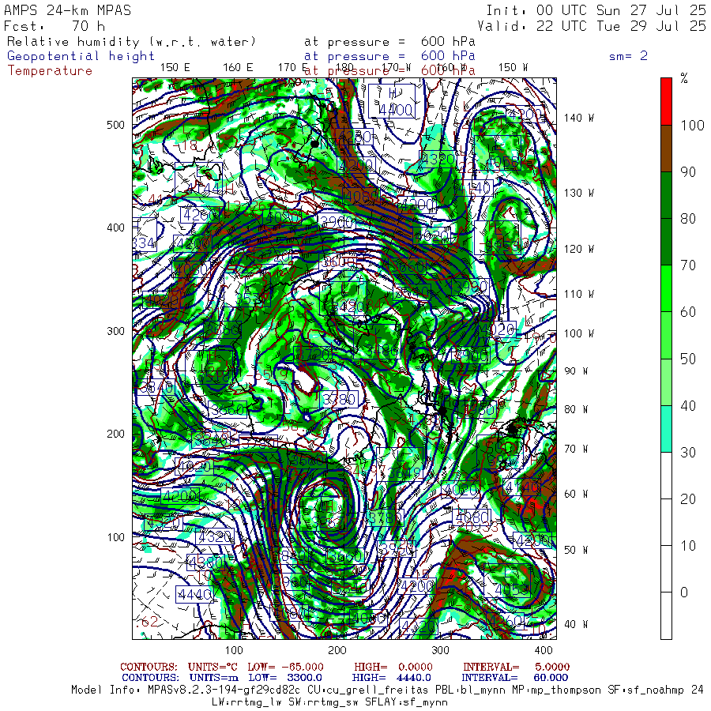Click the '50 W' longitude label
Screen dimensions: 711x711
pos(576,550)
